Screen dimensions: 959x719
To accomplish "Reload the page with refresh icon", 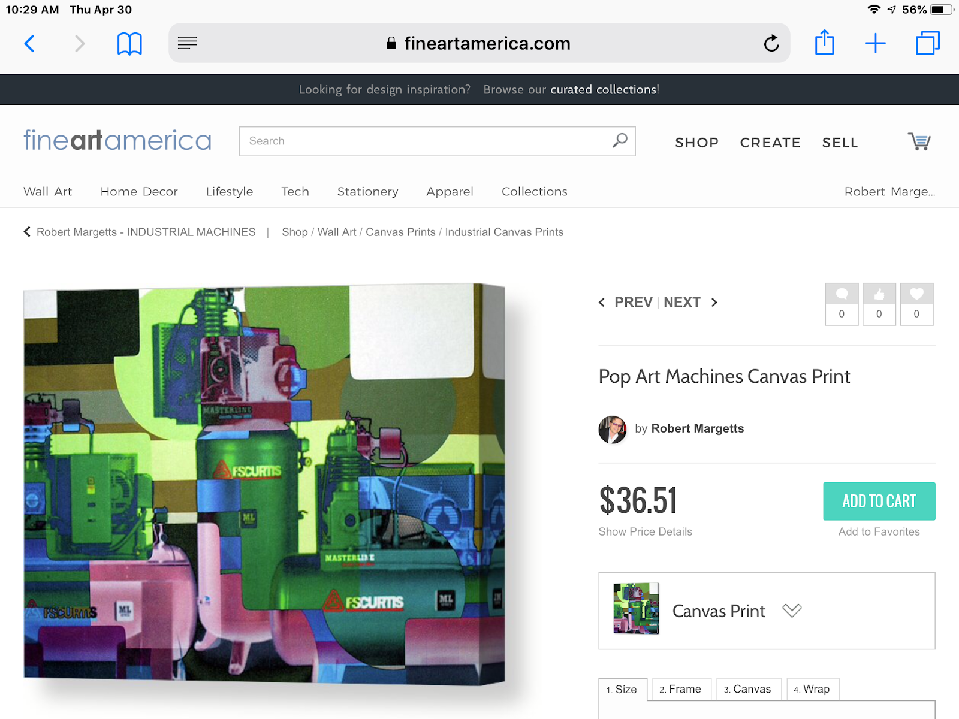I will tap(771, 43).
